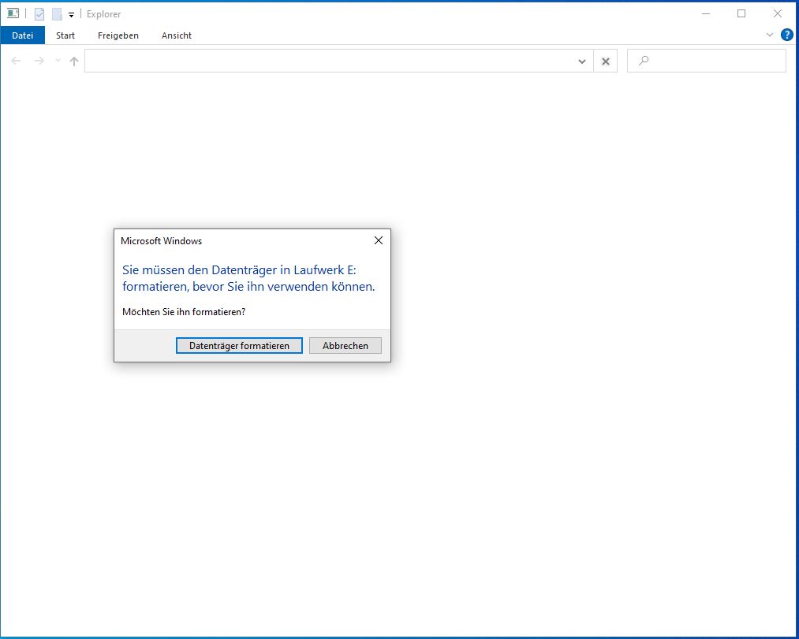Expand the address bar history dropdown

click(582, 61)
